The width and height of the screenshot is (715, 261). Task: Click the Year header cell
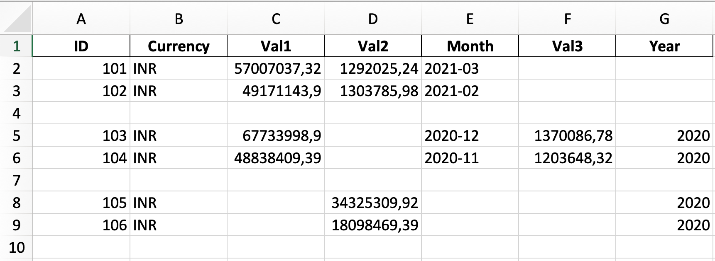pos(664,46)
